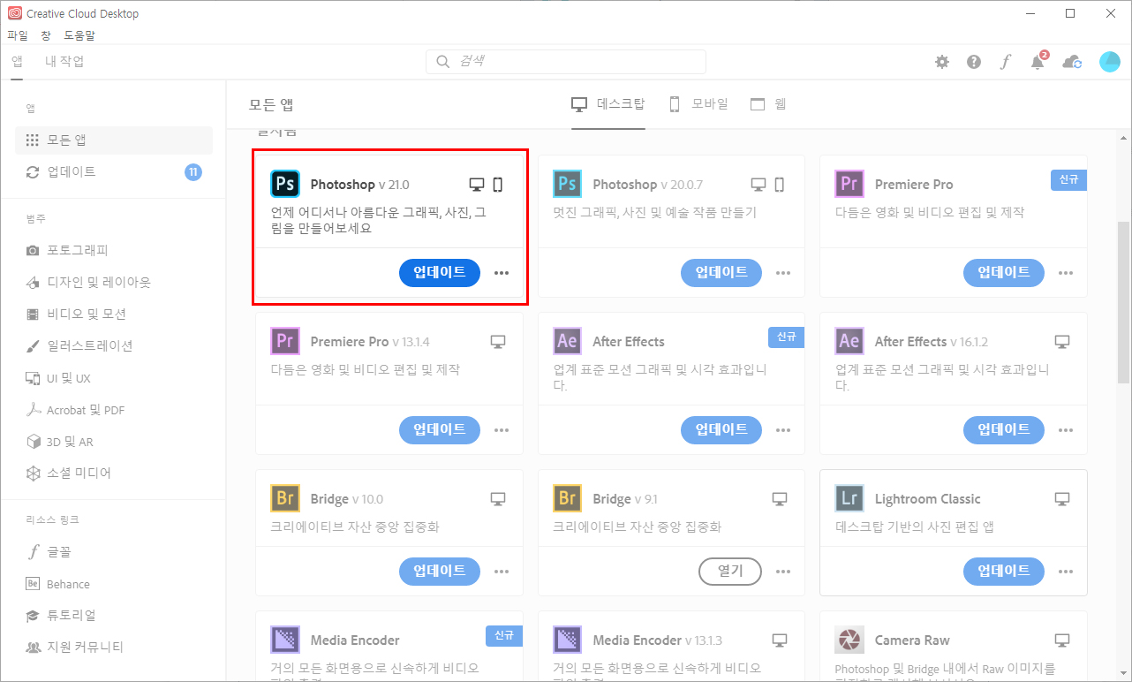Open more options for Photoshop v 20.0.7
The image size is (1132, 682).
[x=783, y=273]
